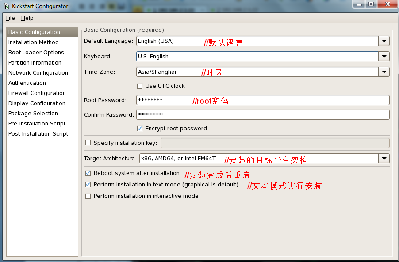The width and height of the screenshot is (399, 262).
Task: Uncheck Encrypt root password
Action: [x=140, y=129]
